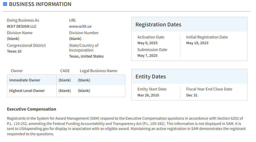The image size is (256, 142).
Task: Click the Initial Registration Date May 18, 2023
Action: coord(197,43)
